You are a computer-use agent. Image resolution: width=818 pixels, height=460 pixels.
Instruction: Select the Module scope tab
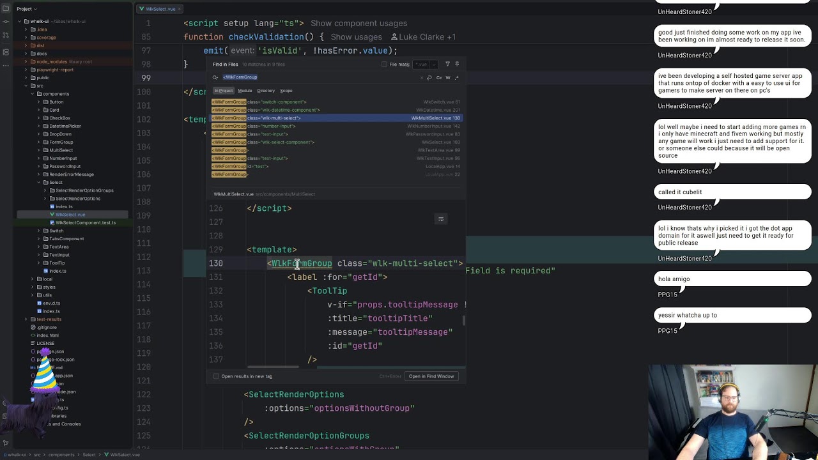click(245, 91)
